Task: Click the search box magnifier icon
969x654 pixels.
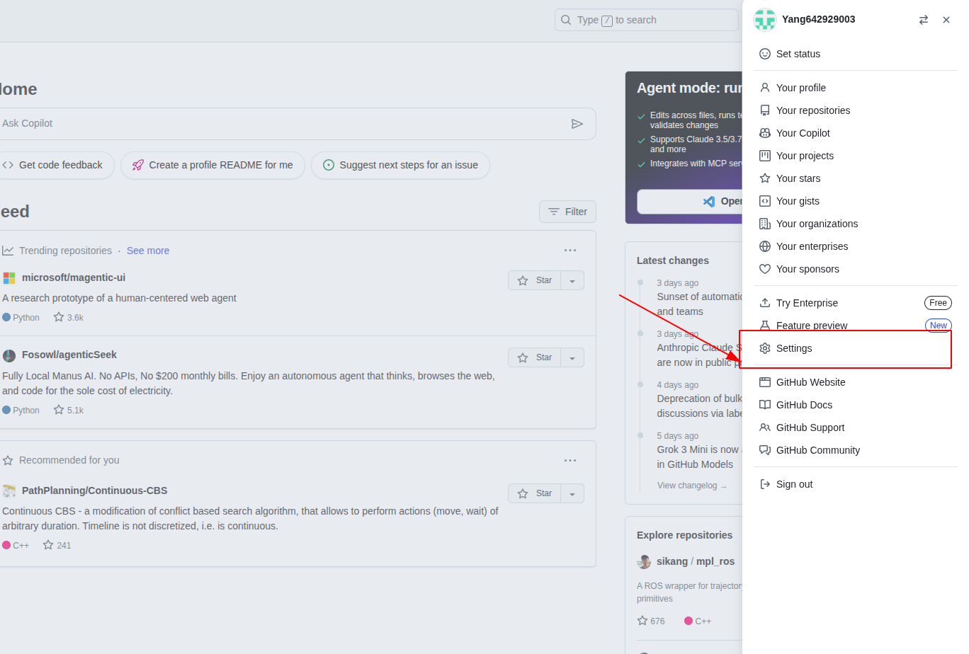Action: pyautogui.click(x=566, y=20)
